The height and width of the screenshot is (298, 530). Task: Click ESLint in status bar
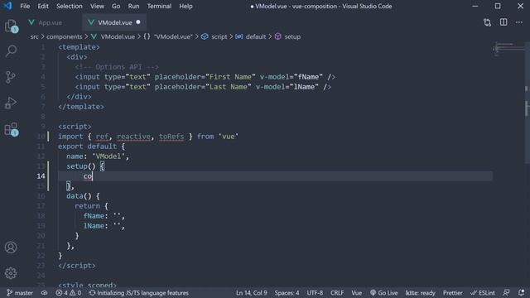tap(483, 293)
